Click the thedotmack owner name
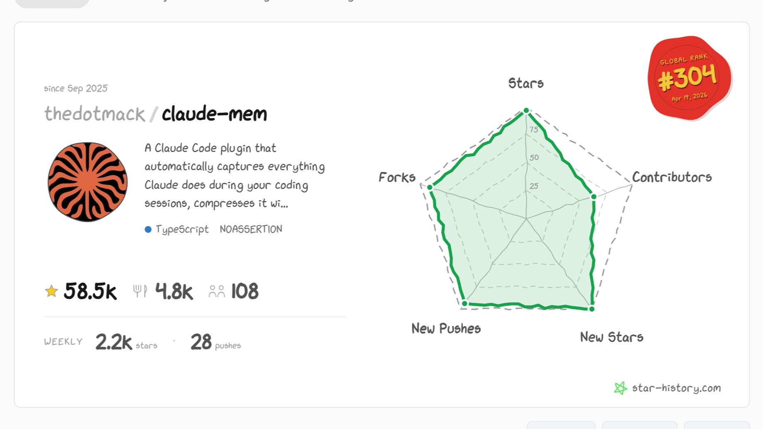Screen dimensions: 763x429 [94, 114]
